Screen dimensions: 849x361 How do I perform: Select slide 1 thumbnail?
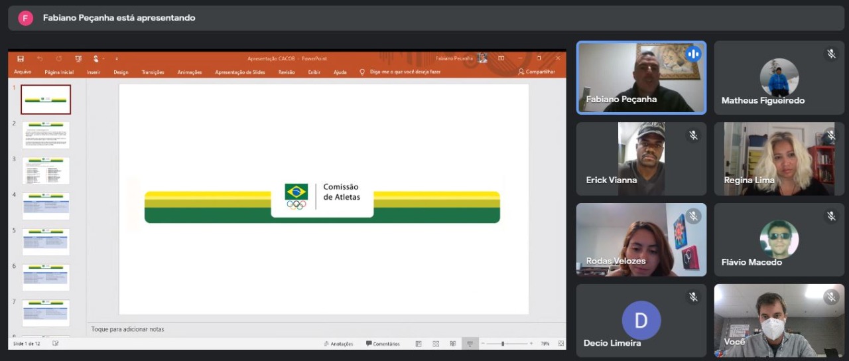pyautogui.click(x=46, y=100)
